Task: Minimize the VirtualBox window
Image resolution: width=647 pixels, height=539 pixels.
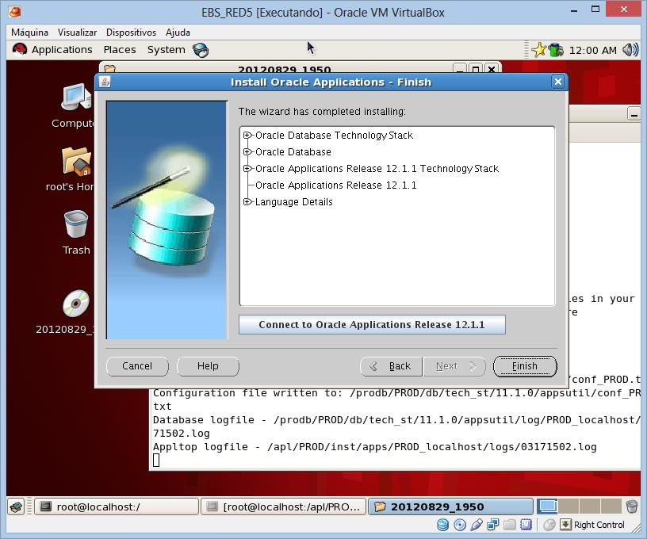Action: (574, 10)
